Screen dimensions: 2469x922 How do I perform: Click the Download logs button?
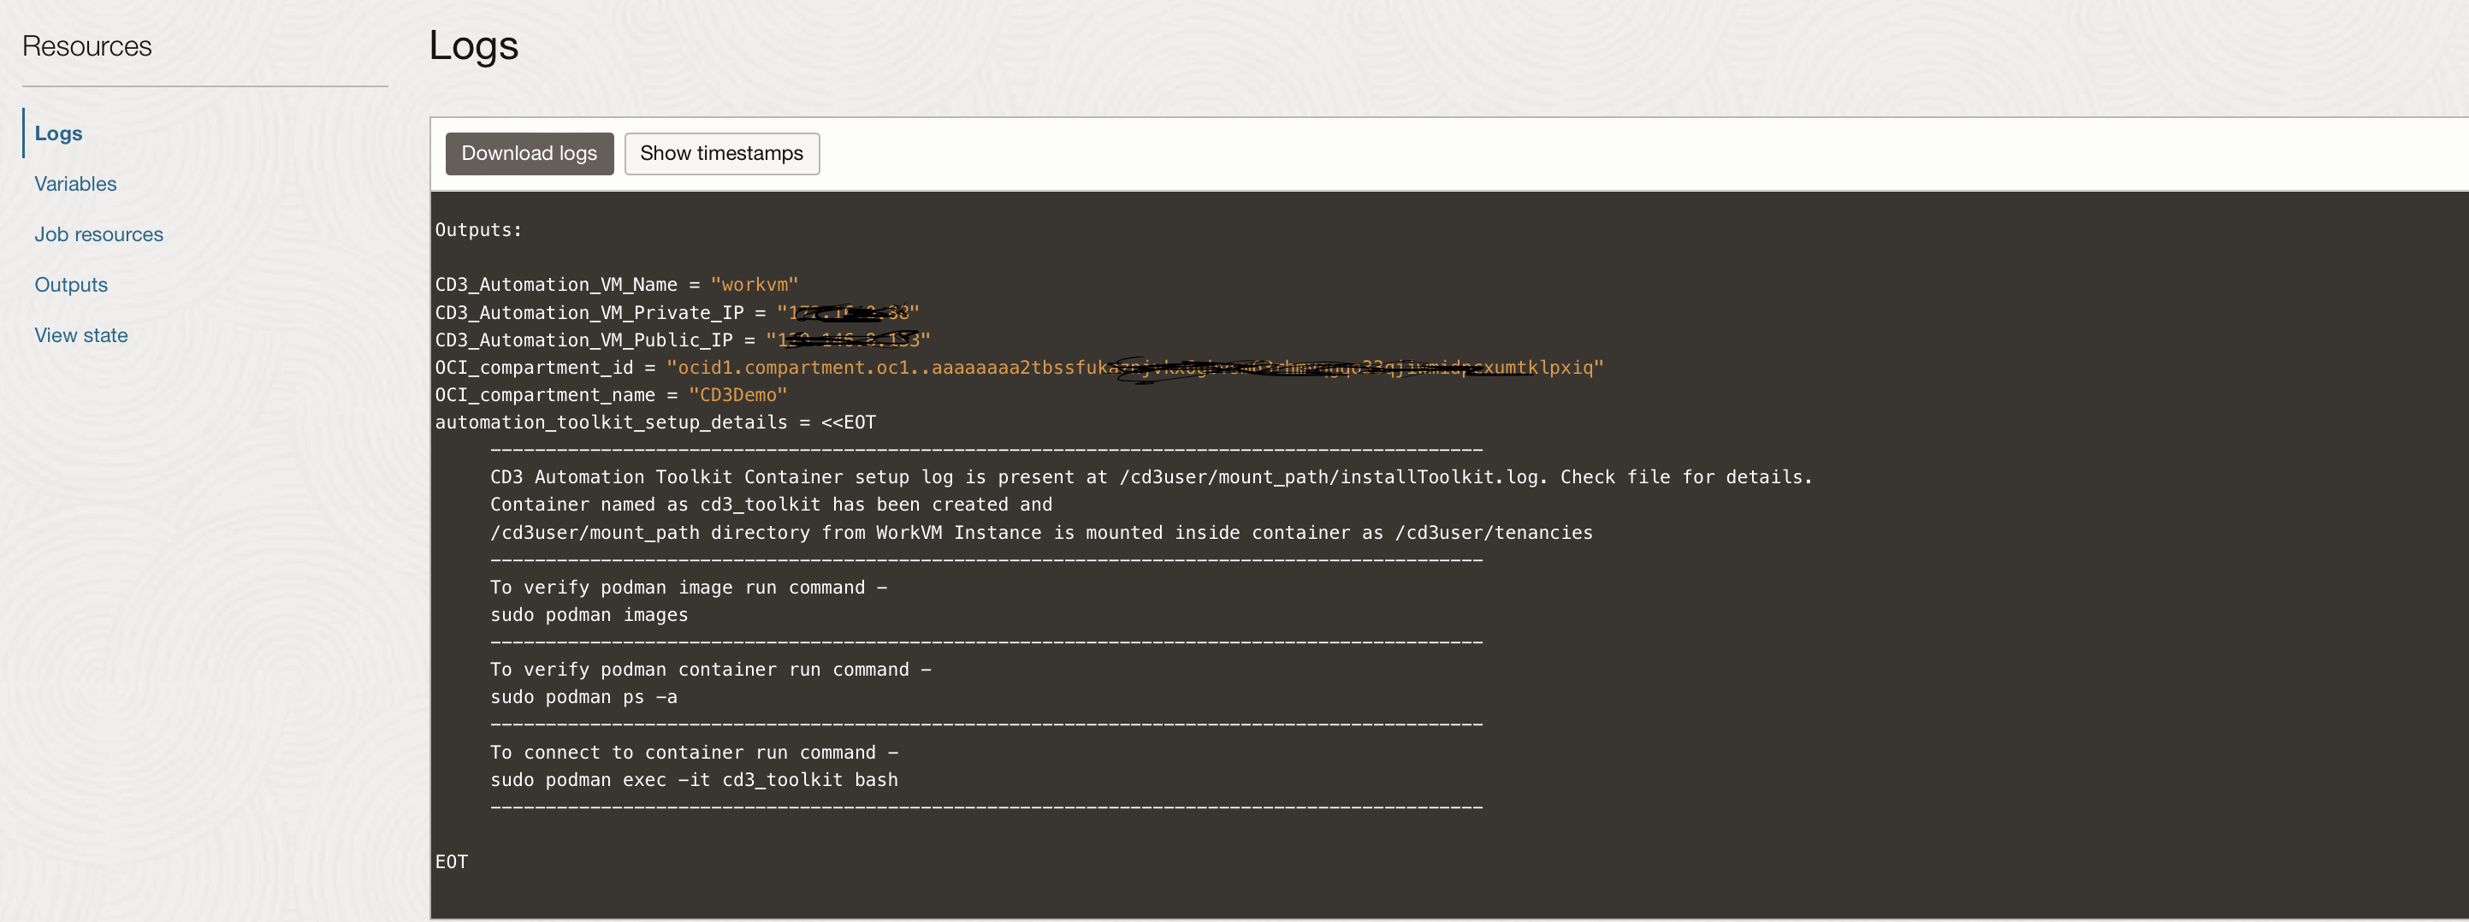(529, 153)
